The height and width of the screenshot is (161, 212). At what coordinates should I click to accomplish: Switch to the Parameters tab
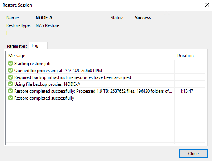click(17, 46)
